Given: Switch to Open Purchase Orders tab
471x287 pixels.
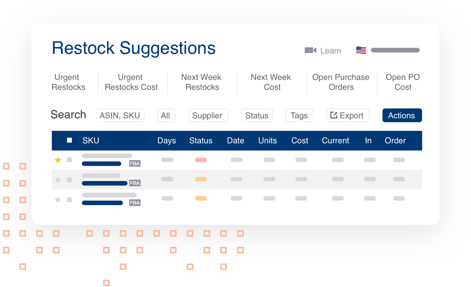Looking at the screenshot, I should point(341,82).
